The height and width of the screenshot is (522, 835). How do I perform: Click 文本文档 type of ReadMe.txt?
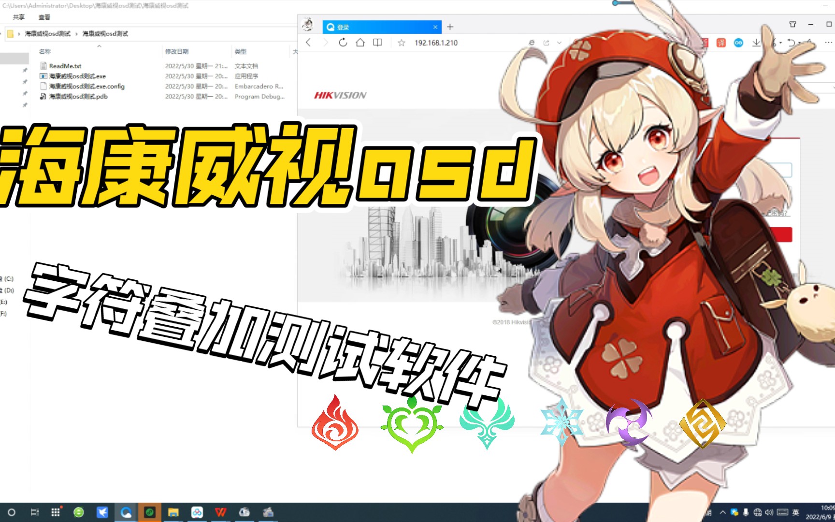246,66
